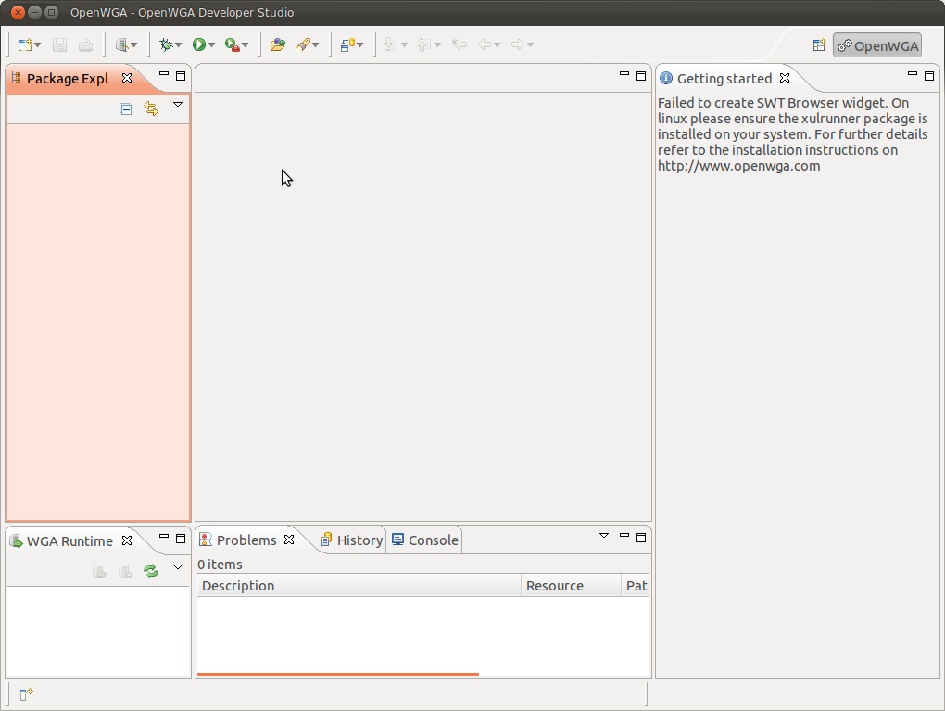Minimize the Package Explorer panel

pyautogui.click(x=164, y=75)
